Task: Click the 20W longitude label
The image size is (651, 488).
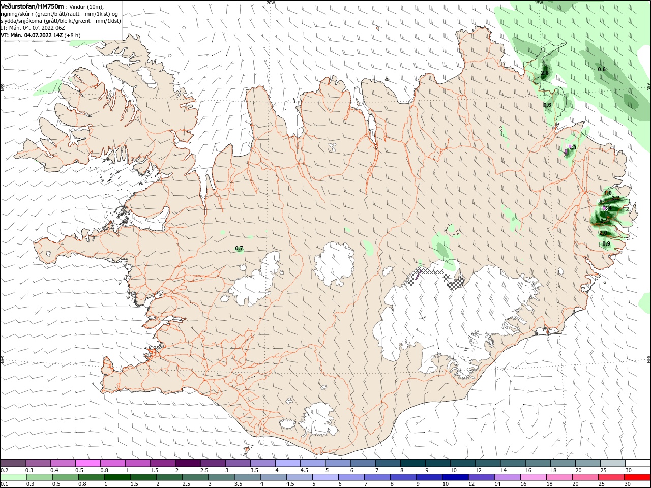Action: (x=271, y=3)
